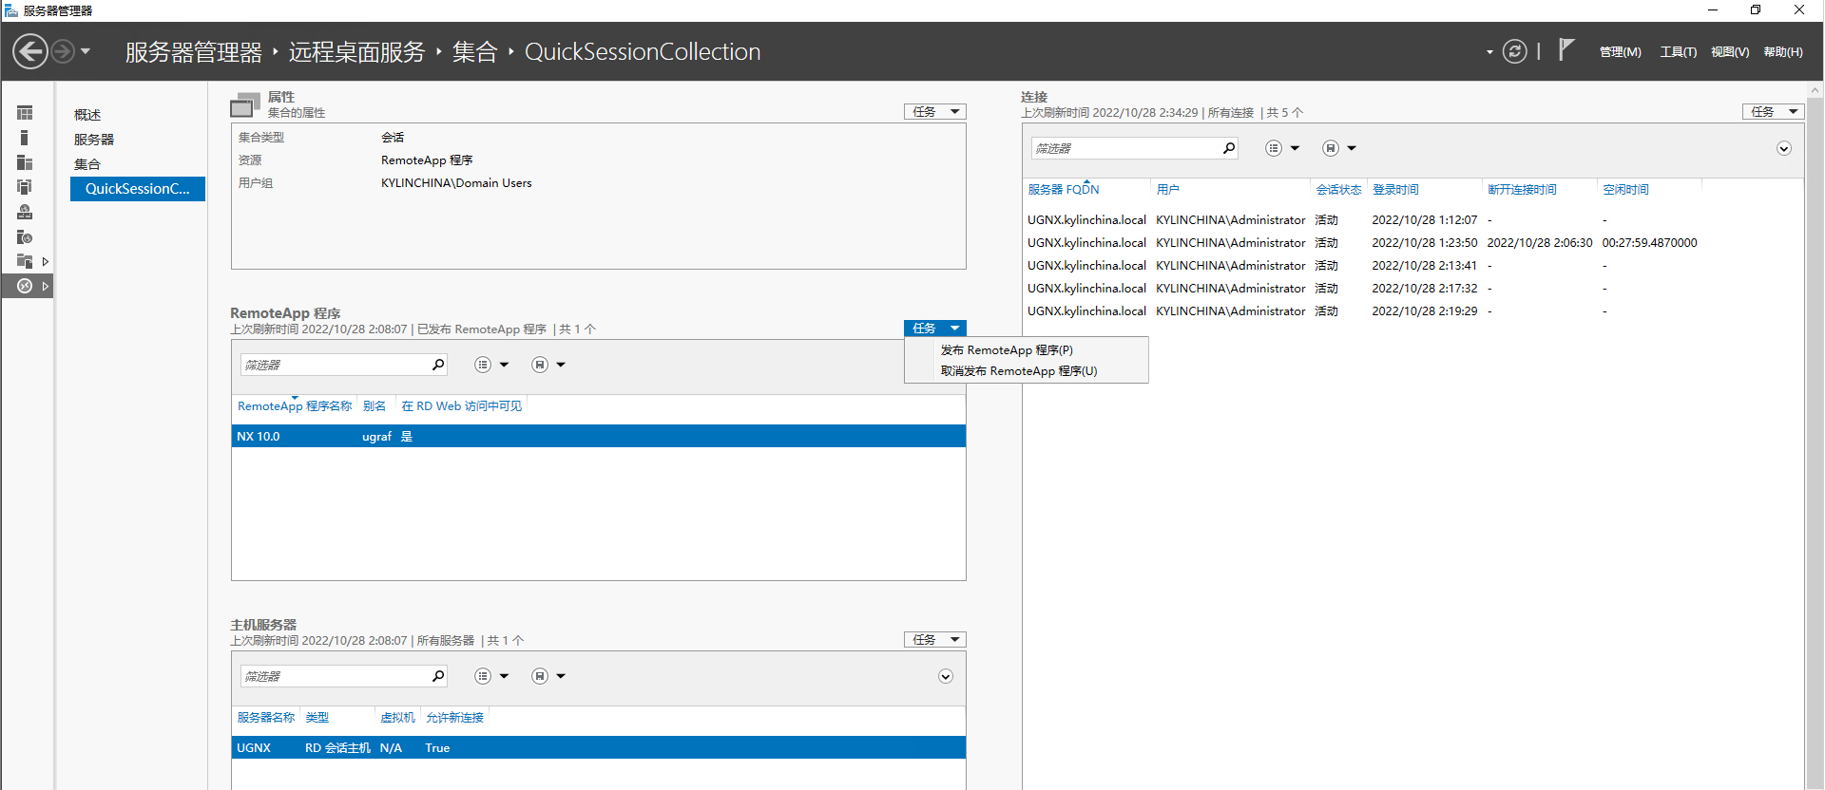Open the 帮助(H) menu
The height and width of the screenshot is (790, 1825).
(1783, 52)
